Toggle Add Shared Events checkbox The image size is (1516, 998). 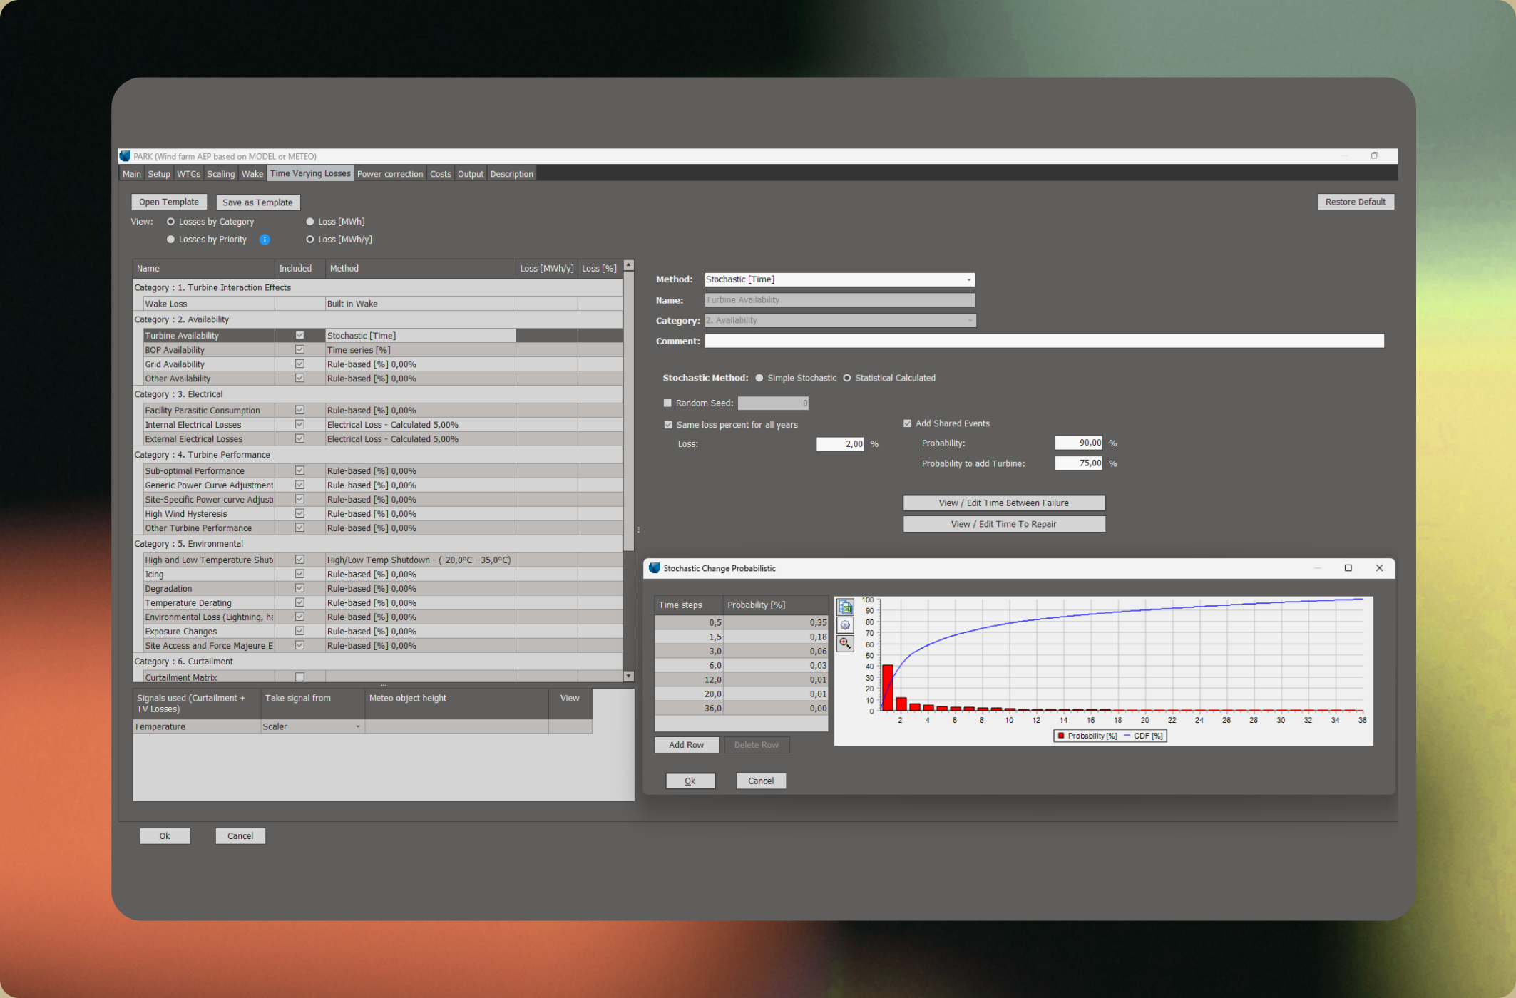click(x=907, y=423)
